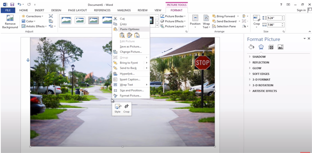This screenshot has height=153, width=312.
Task: Choose Copy from the context menu
Action: coord(131,24)
